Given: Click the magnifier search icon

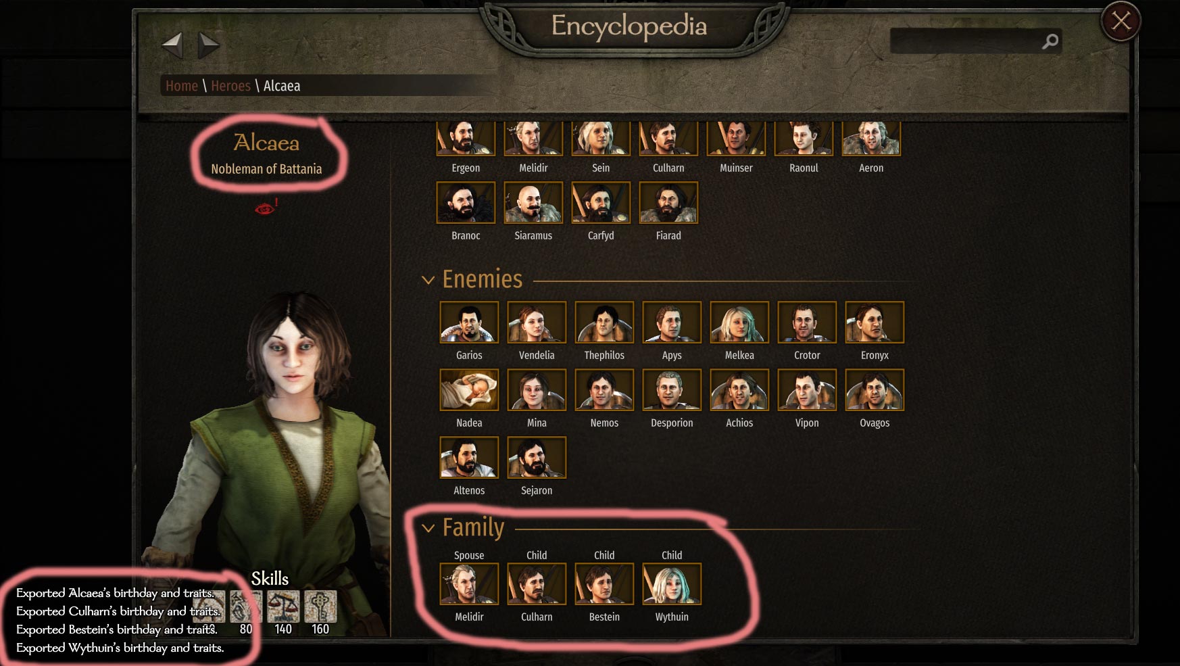Looking at the screenshot, I should pyautogui.click(x=1050, y=41).
